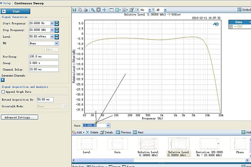Click the results thumbnail horizontal scrollbar
Viewport: 251px width, 167px height.
(x=105, y=160)
